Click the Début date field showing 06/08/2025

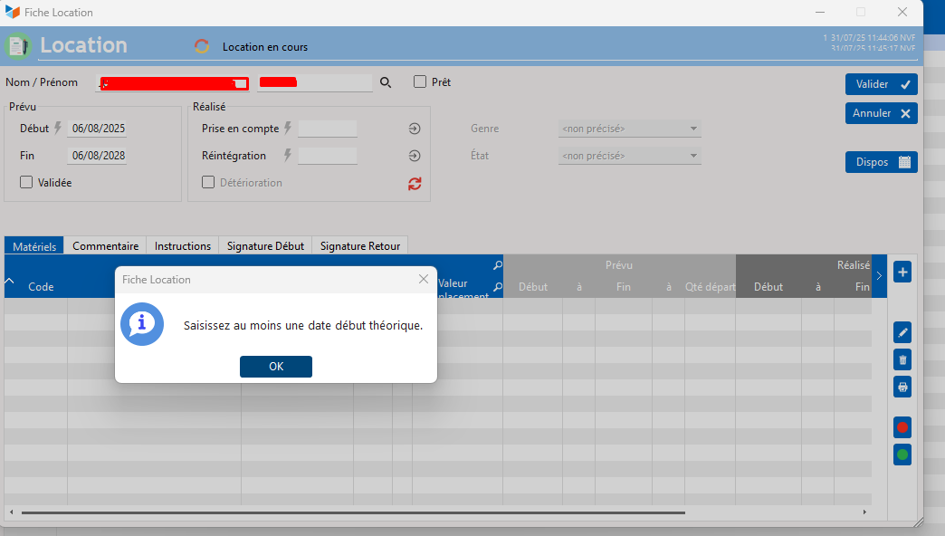99,129
